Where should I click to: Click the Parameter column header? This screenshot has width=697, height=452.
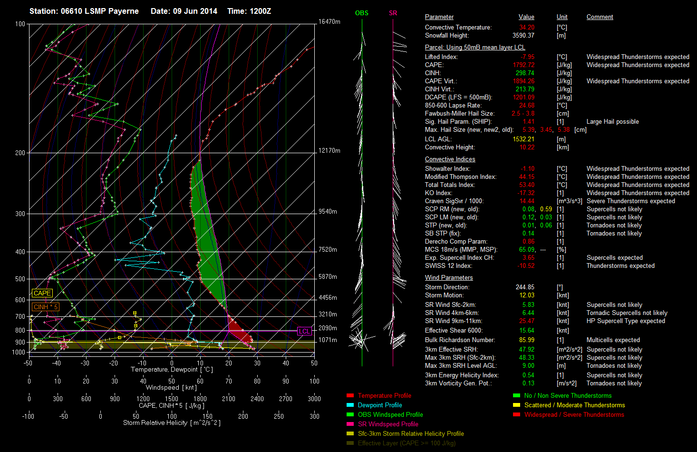[439, 17]
